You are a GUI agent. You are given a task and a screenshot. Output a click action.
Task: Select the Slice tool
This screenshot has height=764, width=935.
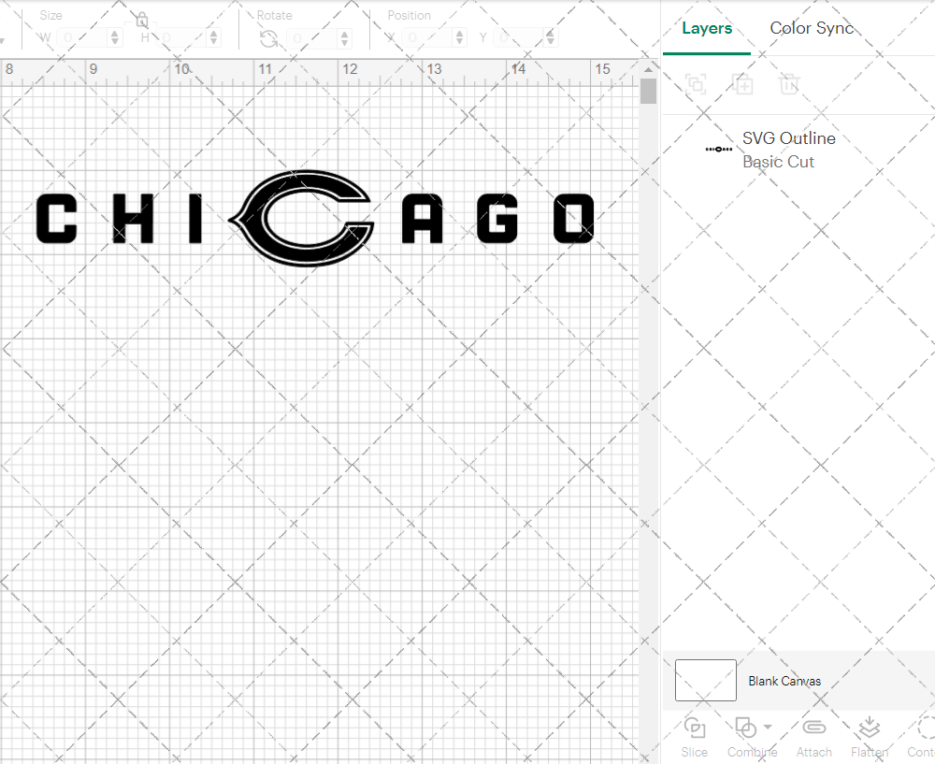pyautogui.click(x=695, y=737)
